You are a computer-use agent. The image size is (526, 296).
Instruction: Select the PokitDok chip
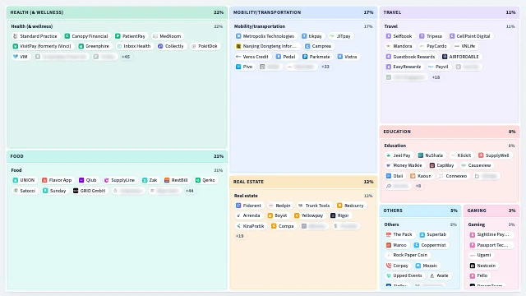click(205, 46)
